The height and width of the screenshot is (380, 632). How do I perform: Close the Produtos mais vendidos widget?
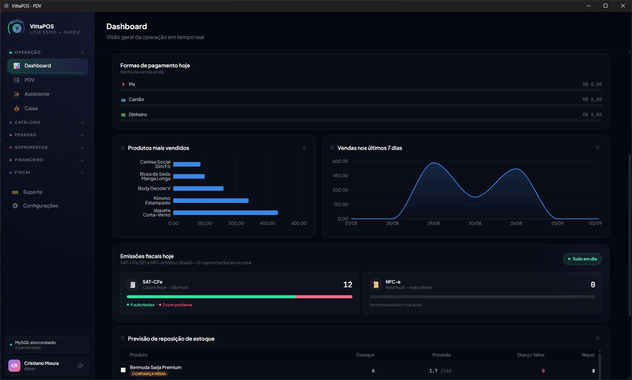304,147
